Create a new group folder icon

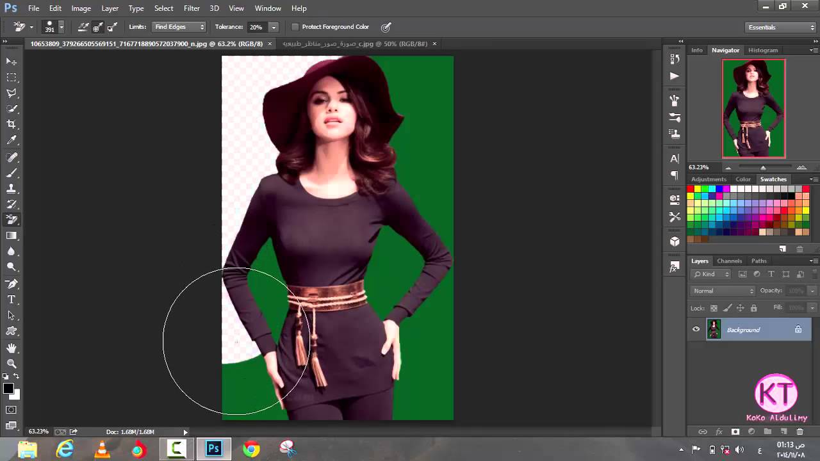pos(767,432)
